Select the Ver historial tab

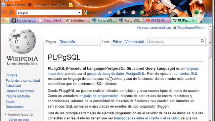pyautogui.click(x=134, y=42)
